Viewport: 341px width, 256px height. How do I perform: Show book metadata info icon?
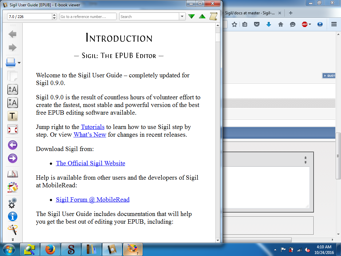[x=12, y=216]
